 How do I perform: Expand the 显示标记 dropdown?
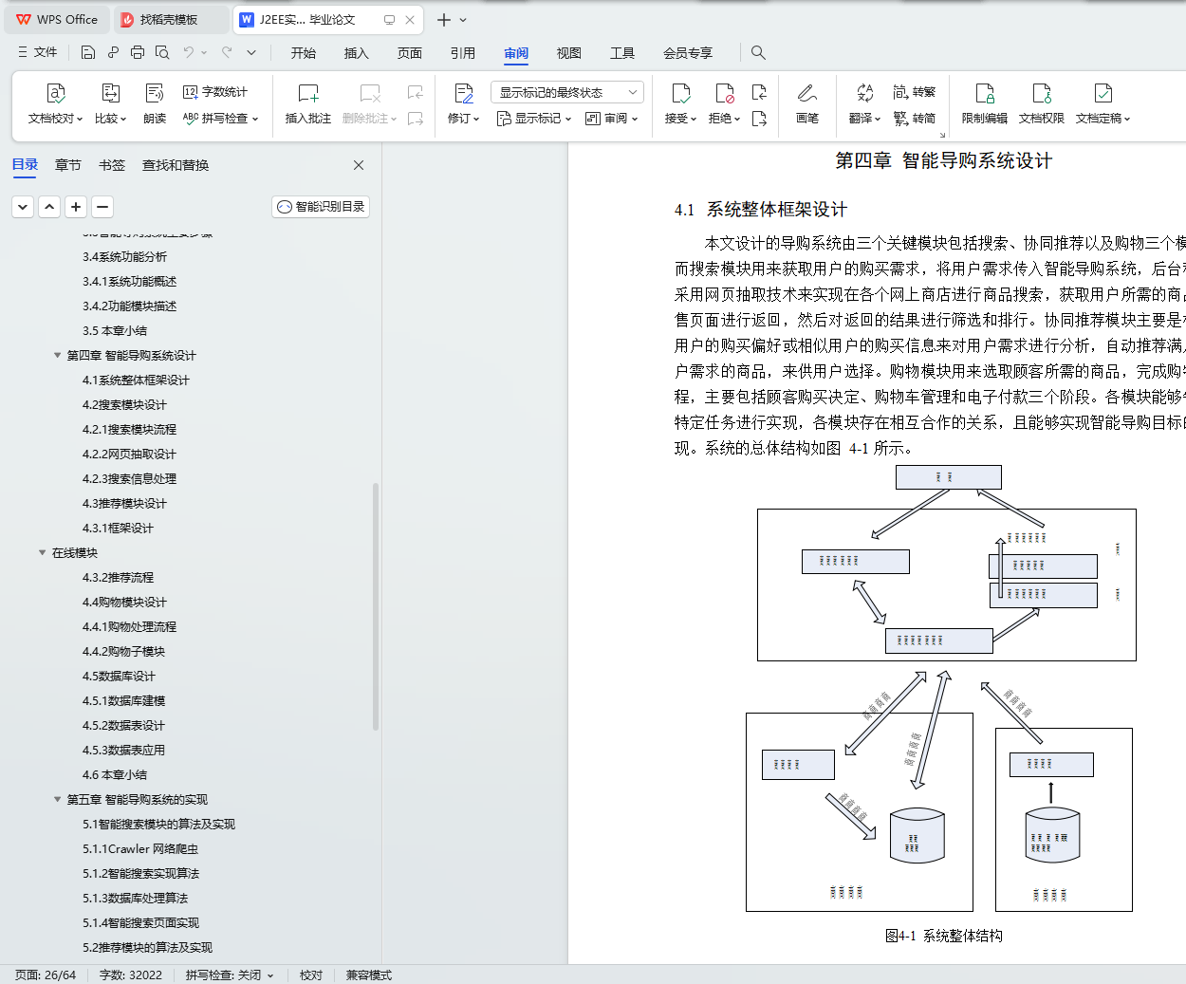(x=534, y=119)
